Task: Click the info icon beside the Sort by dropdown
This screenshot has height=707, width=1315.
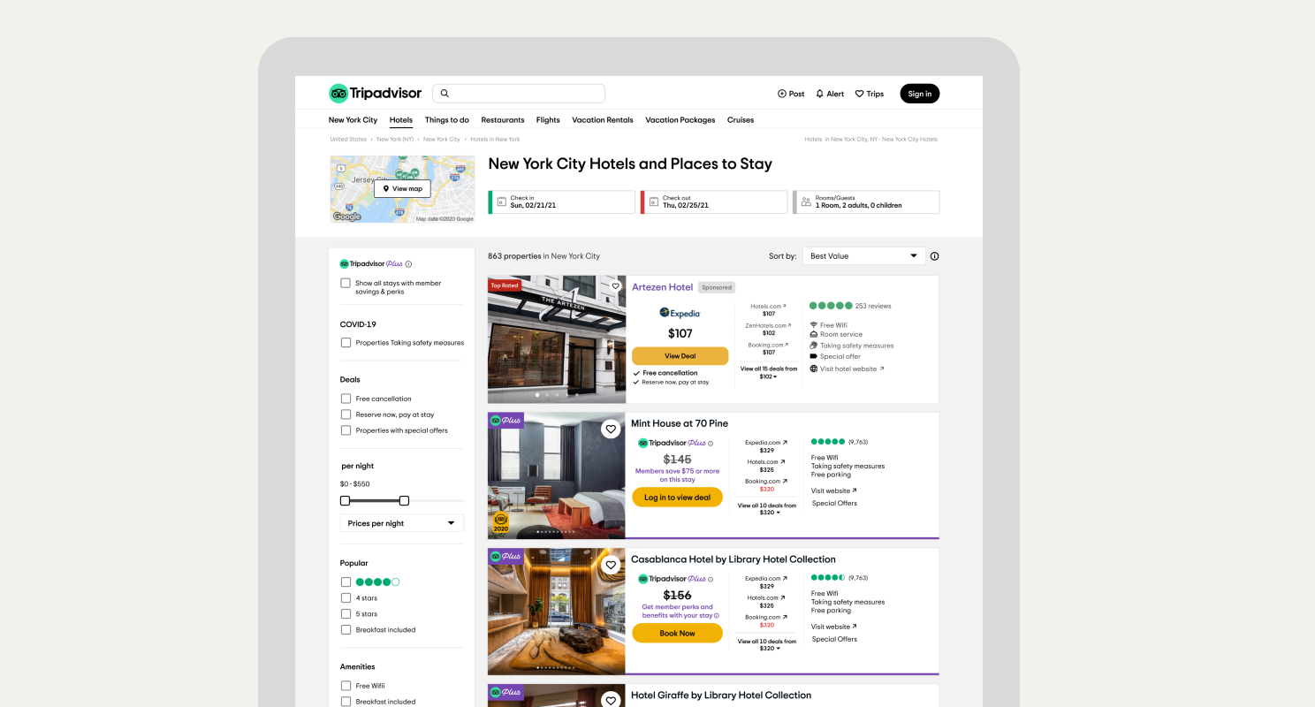Action: pos(935,256)
